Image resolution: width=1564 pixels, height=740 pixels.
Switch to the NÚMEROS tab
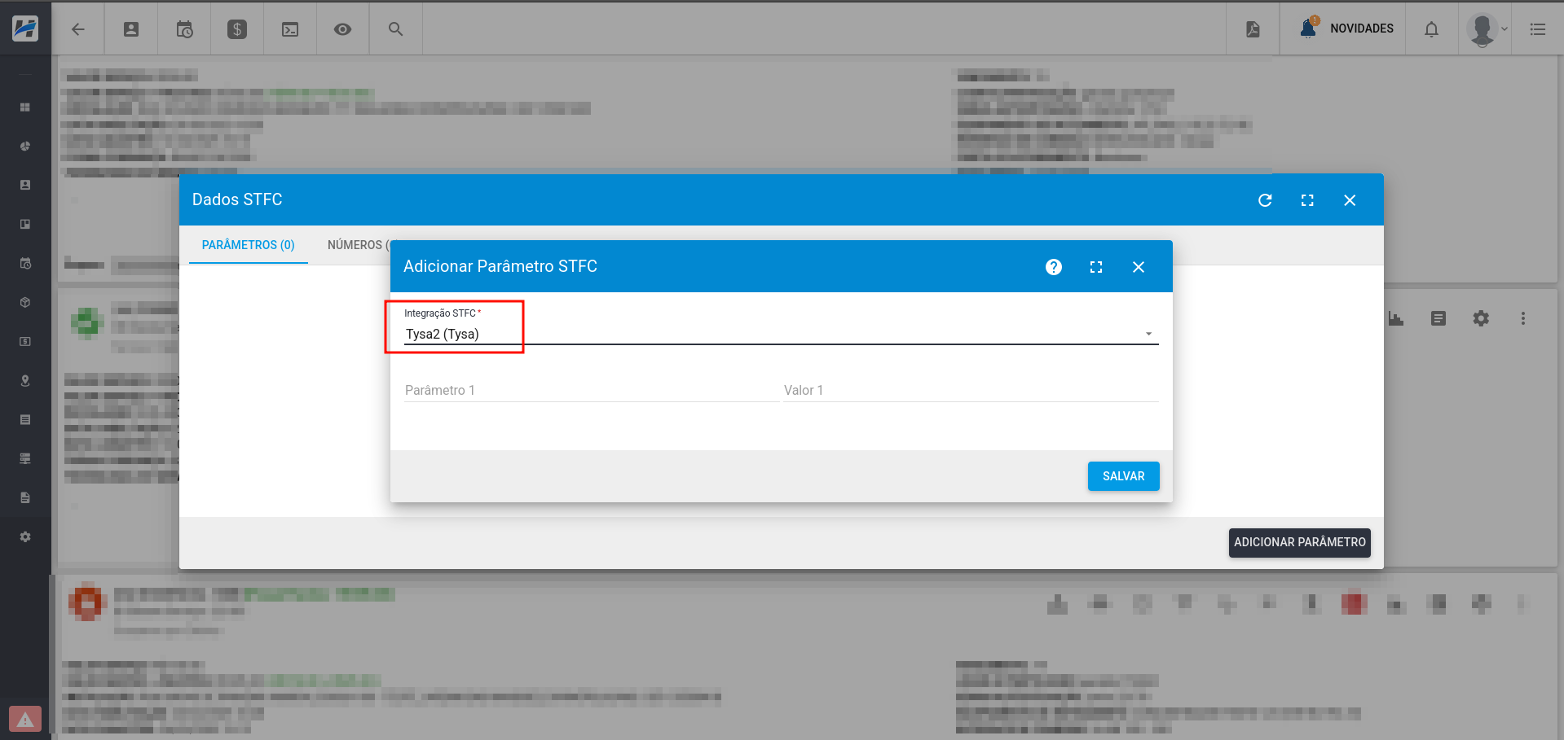pos(356,245)
